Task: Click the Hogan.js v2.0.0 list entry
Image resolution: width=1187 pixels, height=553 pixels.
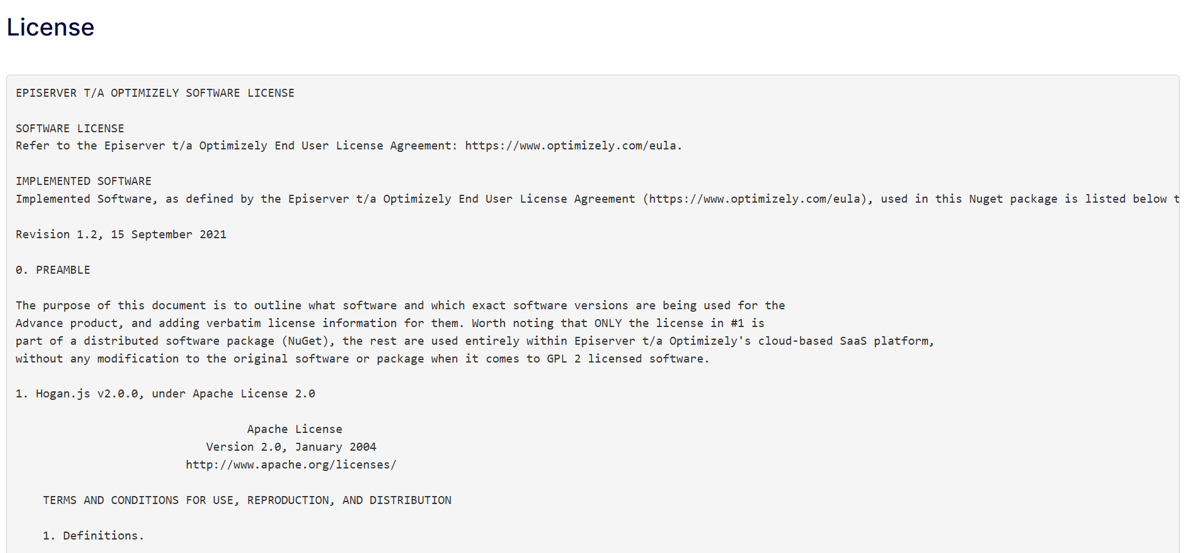Action: [x=165, y=394]
